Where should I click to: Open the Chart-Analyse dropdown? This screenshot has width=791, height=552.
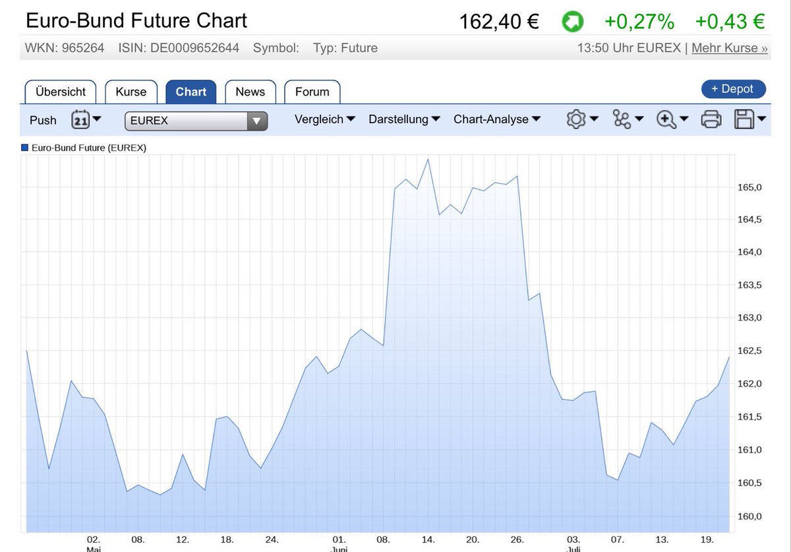point(497,119)
